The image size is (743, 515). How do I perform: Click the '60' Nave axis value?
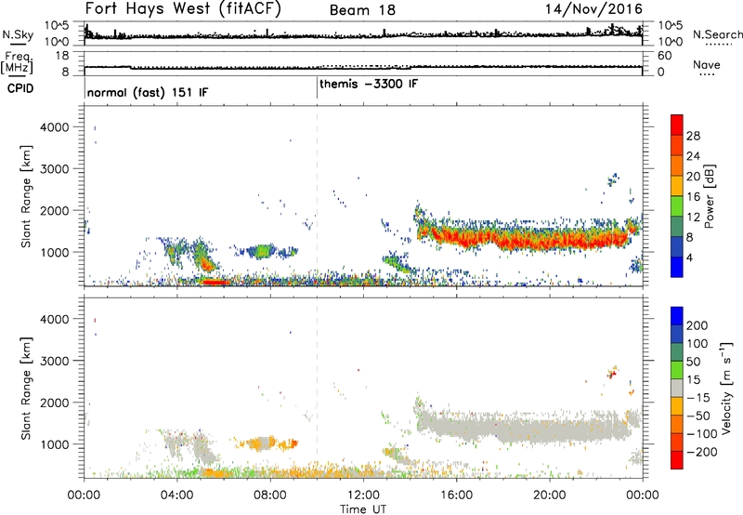coord(665,56)
